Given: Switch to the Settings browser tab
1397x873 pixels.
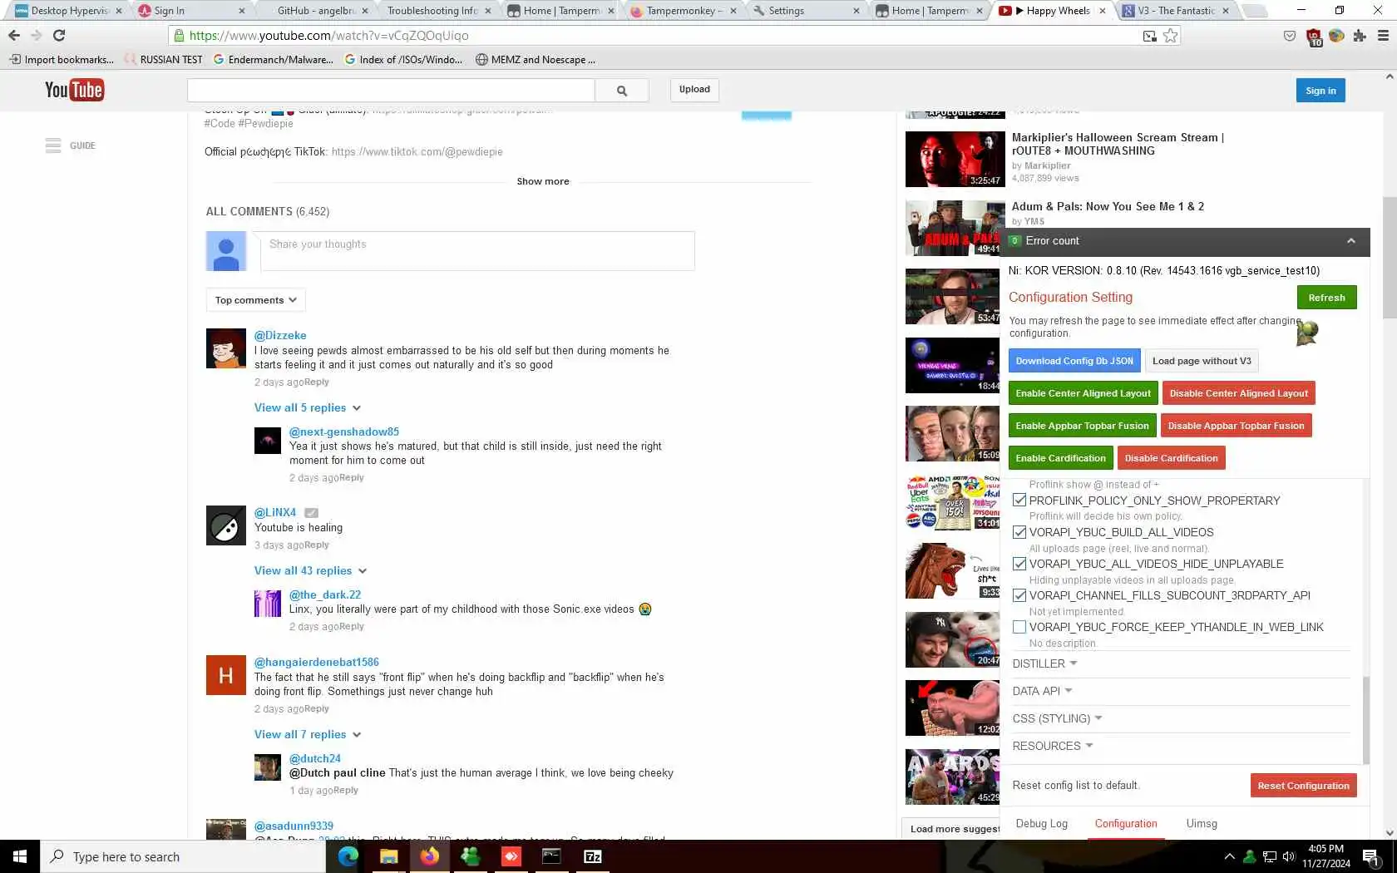Looking at the screenshot, I should [x=806, y=11].
